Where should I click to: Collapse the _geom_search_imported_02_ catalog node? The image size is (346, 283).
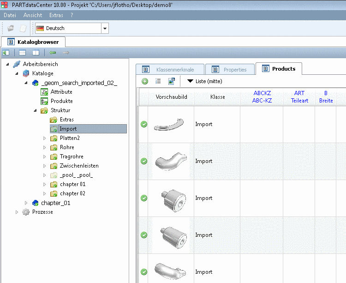[26, 83]
